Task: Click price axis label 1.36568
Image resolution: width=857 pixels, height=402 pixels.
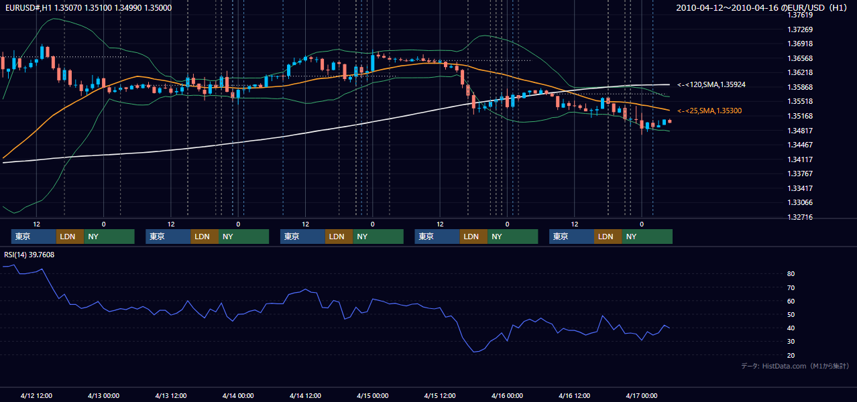Action: click(800, 58)
